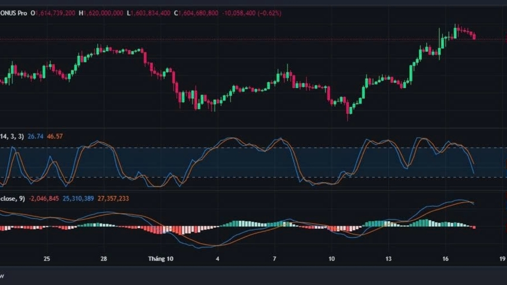Click the -10,058,400 (-0.62%) change value
This screenshot has height=285, width=507.
coord(252,13)
